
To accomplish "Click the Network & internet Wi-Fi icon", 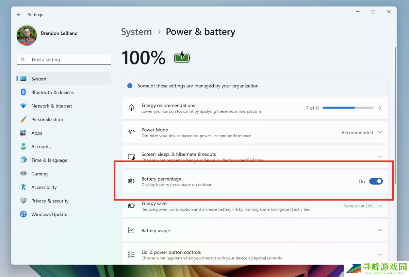I will point(23,106).
